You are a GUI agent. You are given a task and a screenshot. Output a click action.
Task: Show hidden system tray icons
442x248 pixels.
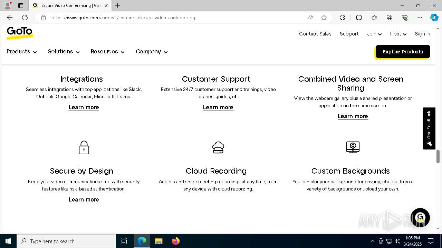[x=372, y=241]
